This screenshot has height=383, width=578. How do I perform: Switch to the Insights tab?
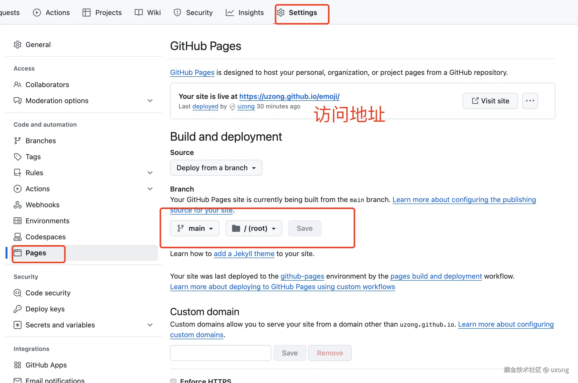[x=245, y=13]
